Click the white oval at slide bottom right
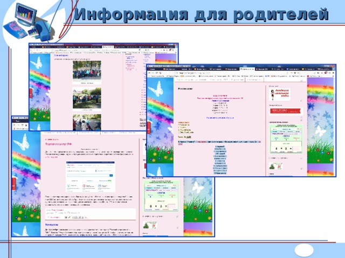The image size is (345, 258). tap(304, 250)
